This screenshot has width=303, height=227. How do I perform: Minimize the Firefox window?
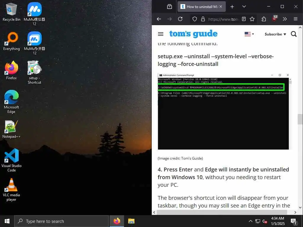point(269,7)
